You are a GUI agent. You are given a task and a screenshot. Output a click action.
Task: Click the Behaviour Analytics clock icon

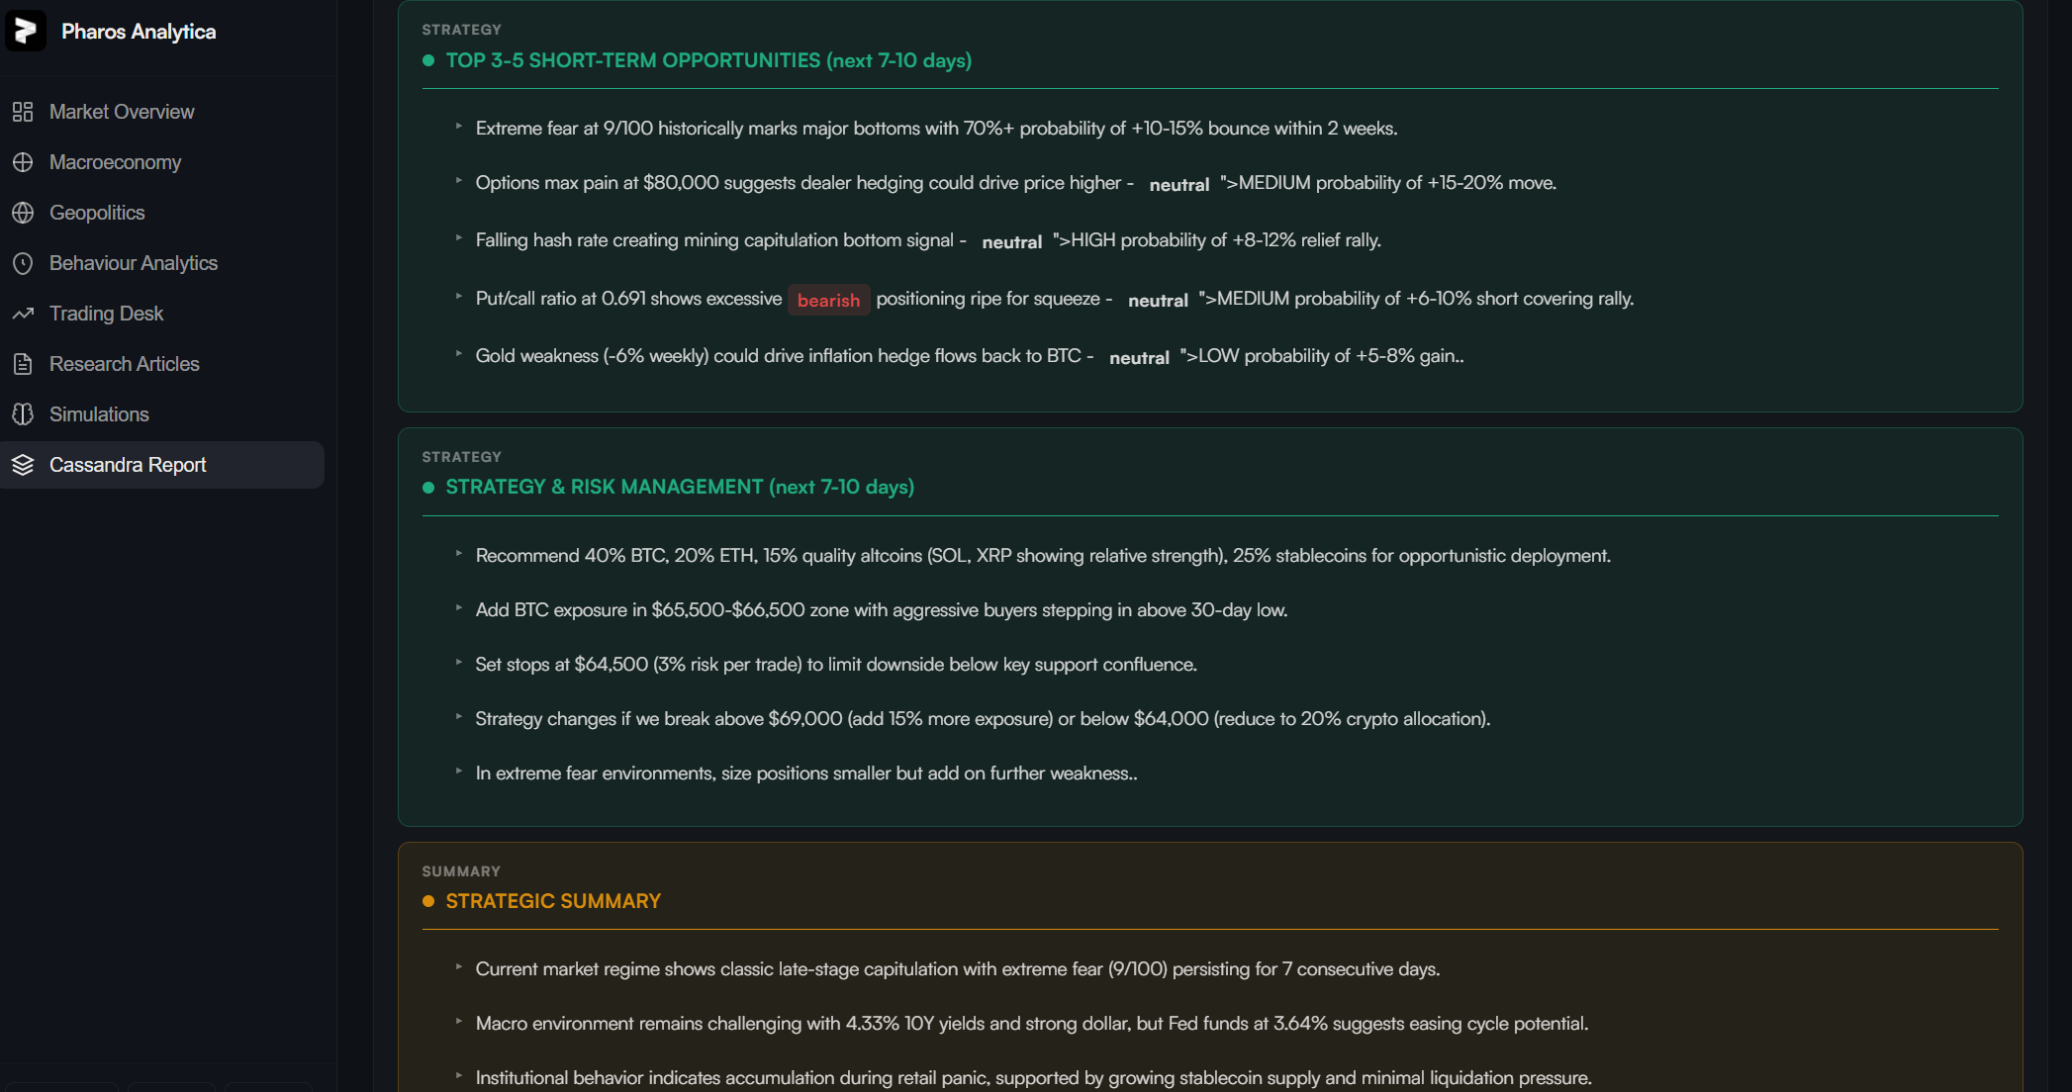[x=23, y=263]
